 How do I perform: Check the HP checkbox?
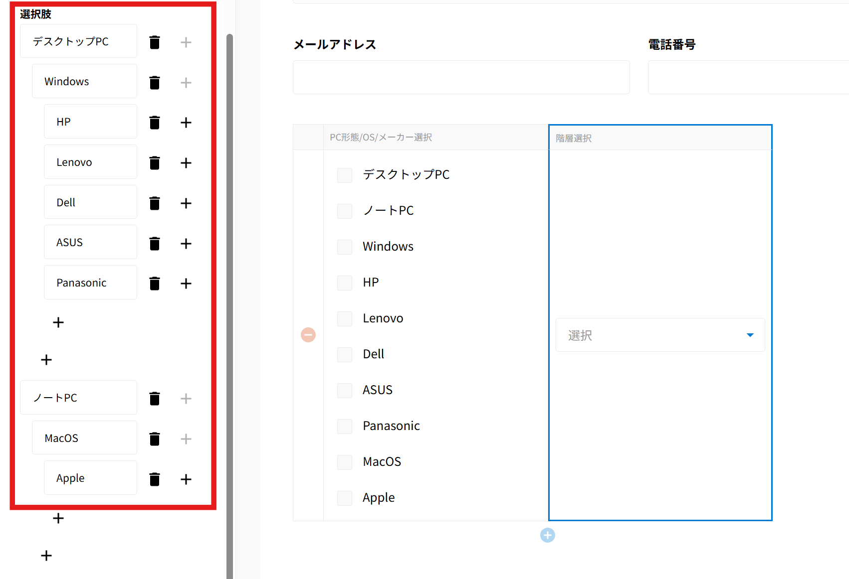pyautogui.click(x=345, y=283)
